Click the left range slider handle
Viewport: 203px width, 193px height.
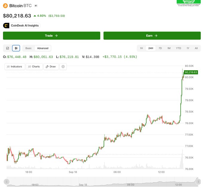(x=7, y=182)
